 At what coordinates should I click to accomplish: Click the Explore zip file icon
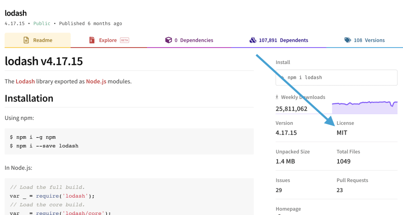[x=92, y=40]
